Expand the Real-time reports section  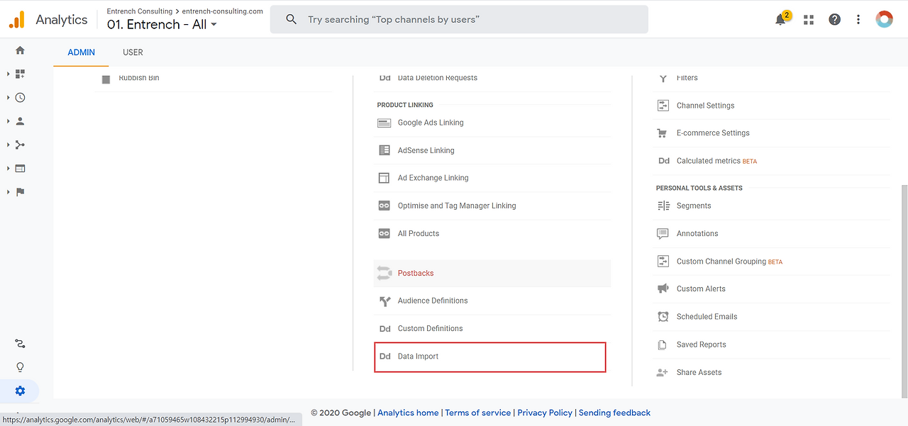(20, 98)
